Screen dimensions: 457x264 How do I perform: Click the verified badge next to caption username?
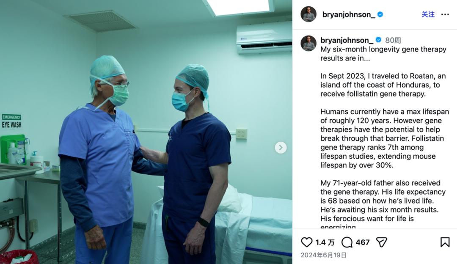click(x=378, y=40)
